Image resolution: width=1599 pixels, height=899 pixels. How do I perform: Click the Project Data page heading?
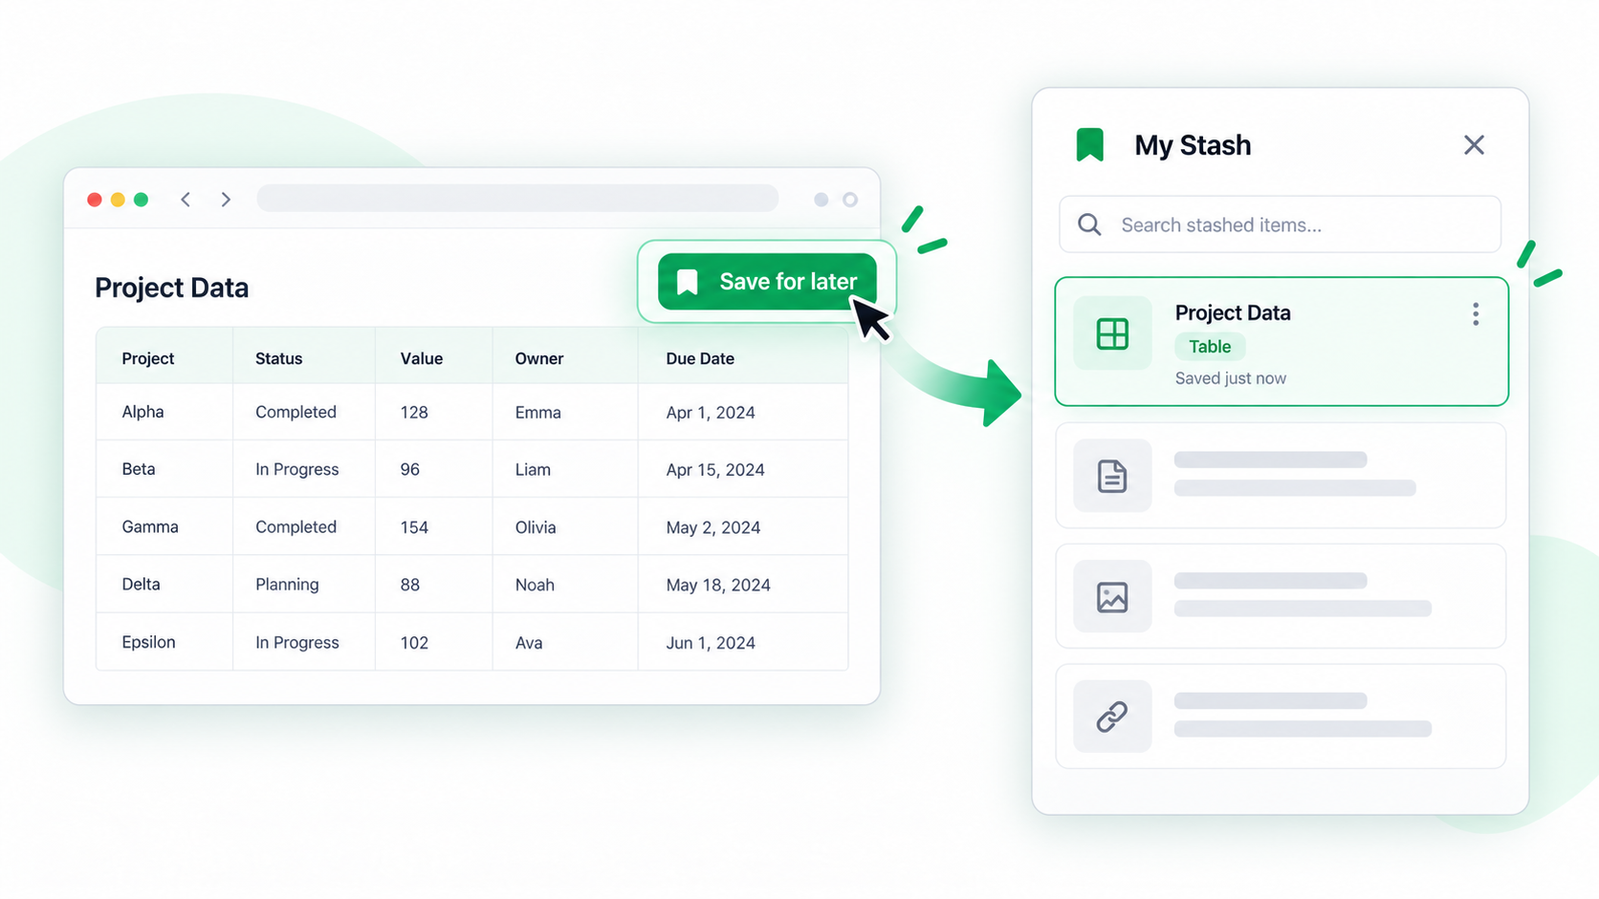tap(172, 288)
